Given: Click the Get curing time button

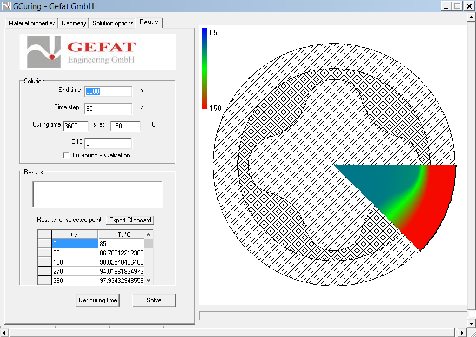Looking at the screenshot, I should [97, 300].
